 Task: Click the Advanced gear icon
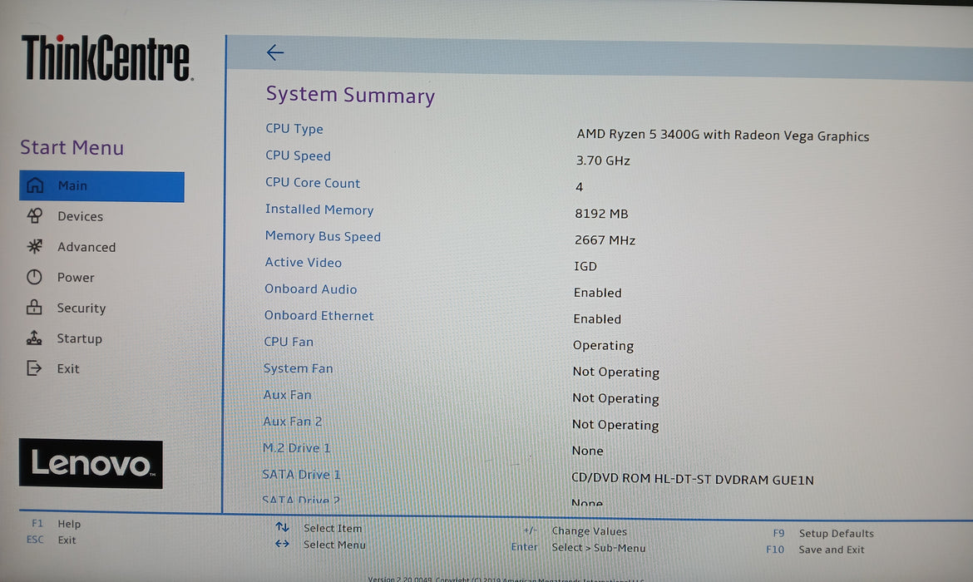[x=35, y=246]
